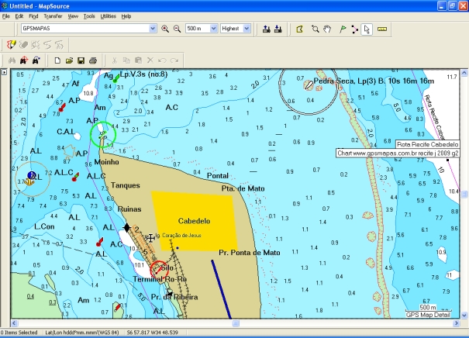The width and height of the screenshot is (469, 338).
Task: Open the Highest detail level dropdown
Action: pyautogui.click(x=247, y=29)
